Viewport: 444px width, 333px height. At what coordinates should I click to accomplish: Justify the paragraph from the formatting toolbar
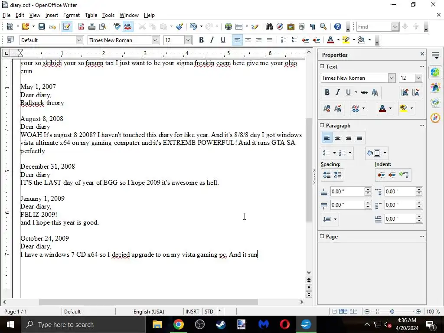click(x=270, y=40)
